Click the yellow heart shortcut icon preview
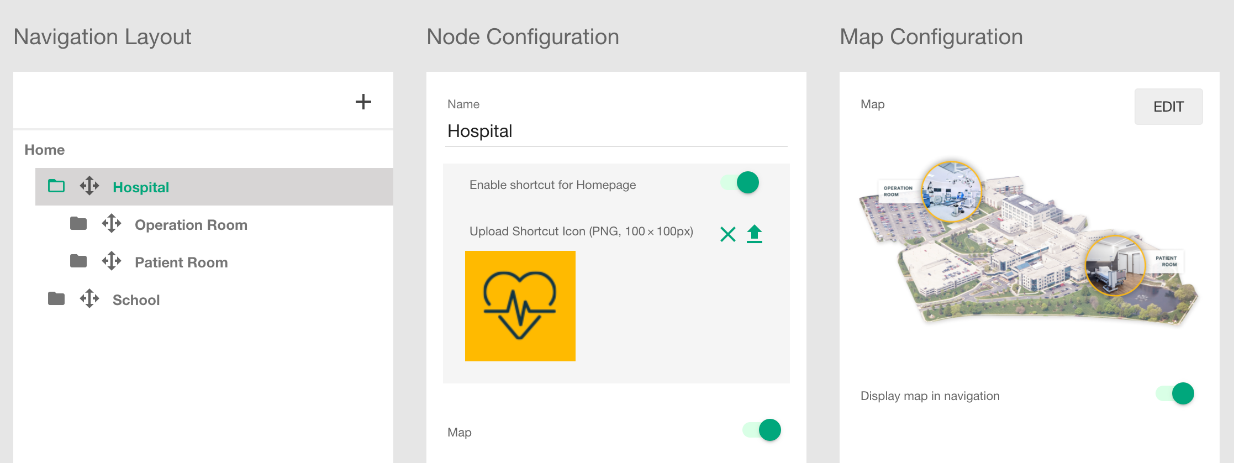This screenshot has width=1234, height=463. [x=520, y=306]
